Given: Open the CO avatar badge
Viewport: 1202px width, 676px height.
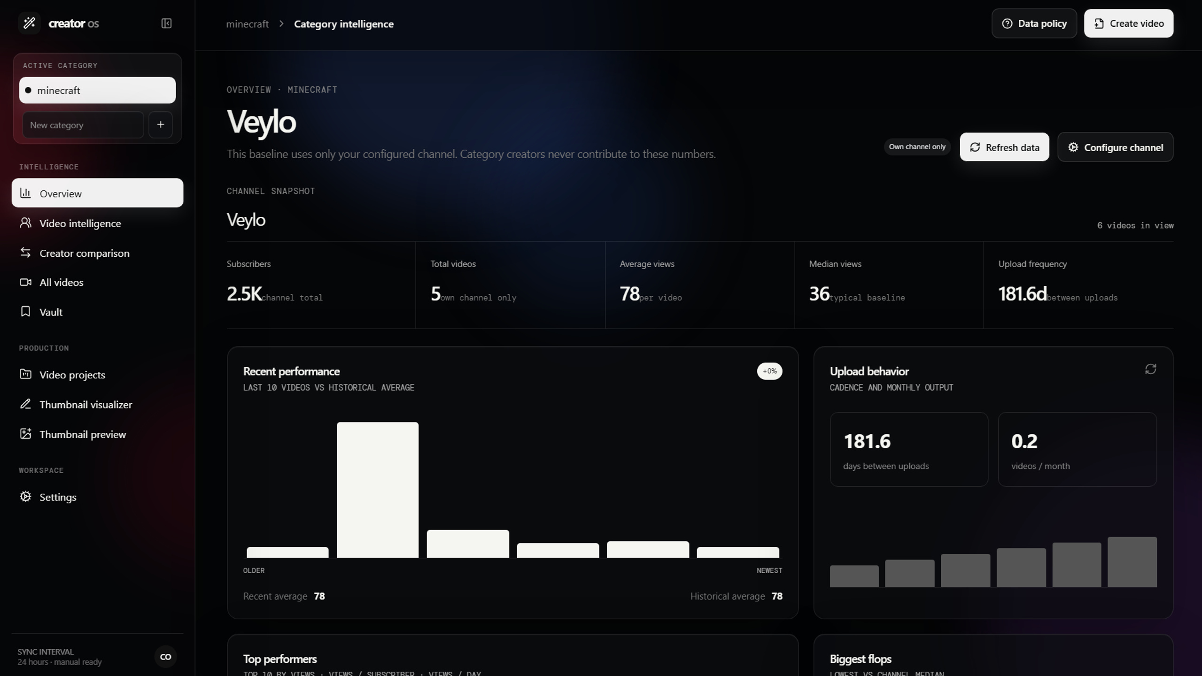Looking at the screenshot, I should [x=165, y=657].
